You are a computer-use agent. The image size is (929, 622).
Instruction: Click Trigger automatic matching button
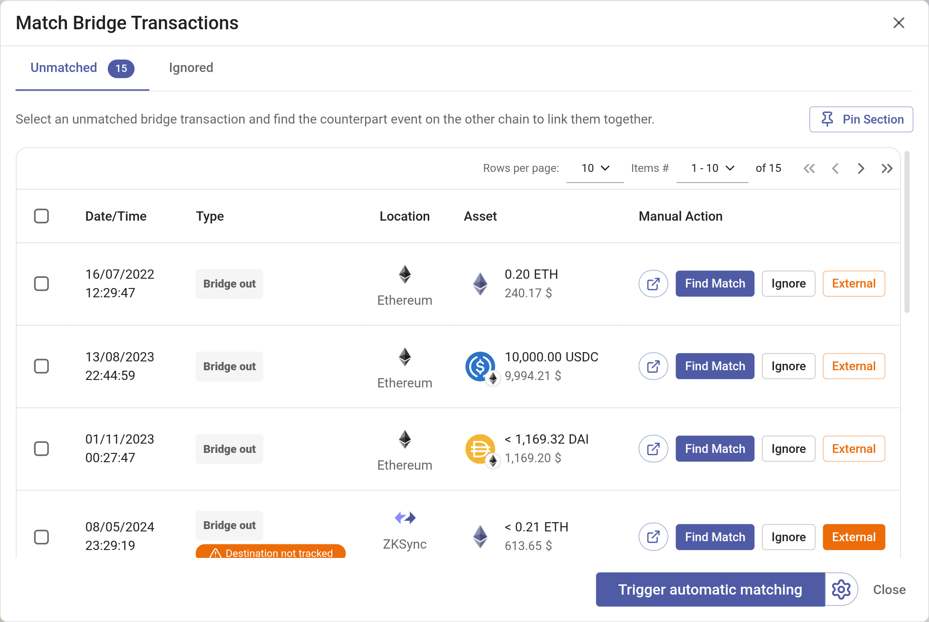click(710, 589)
